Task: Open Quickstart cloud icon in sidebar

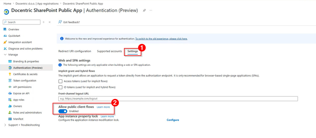Action: [x=5, y=36]
